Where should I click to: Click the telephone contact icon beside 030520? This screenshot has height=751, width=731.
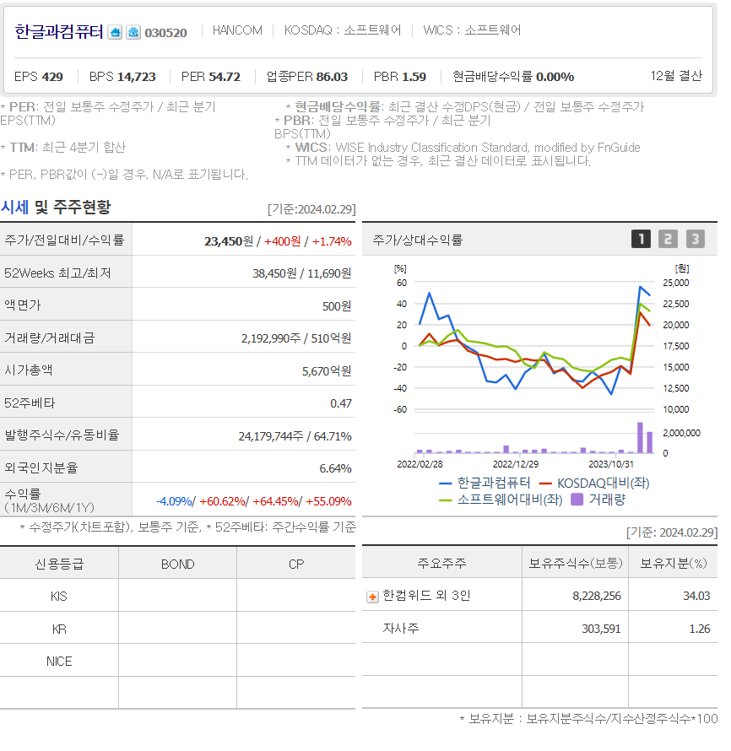coord(133,33)
